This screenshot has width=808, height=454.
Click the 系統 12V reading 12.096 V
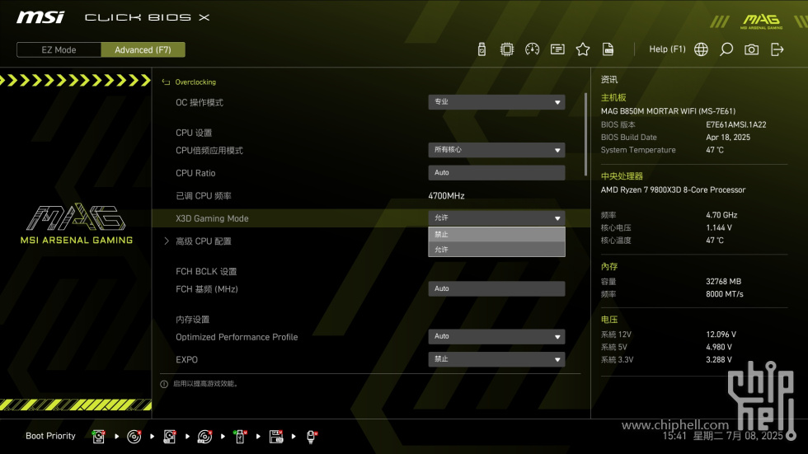point(721,335)
